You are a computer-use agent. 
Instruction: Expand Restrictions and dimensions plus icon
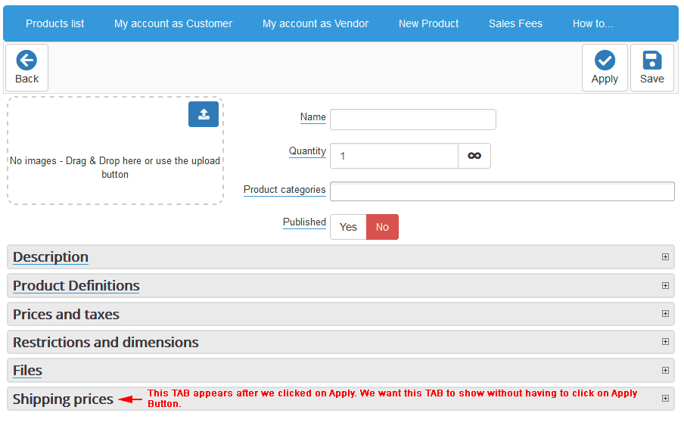(x=665, y=342)
